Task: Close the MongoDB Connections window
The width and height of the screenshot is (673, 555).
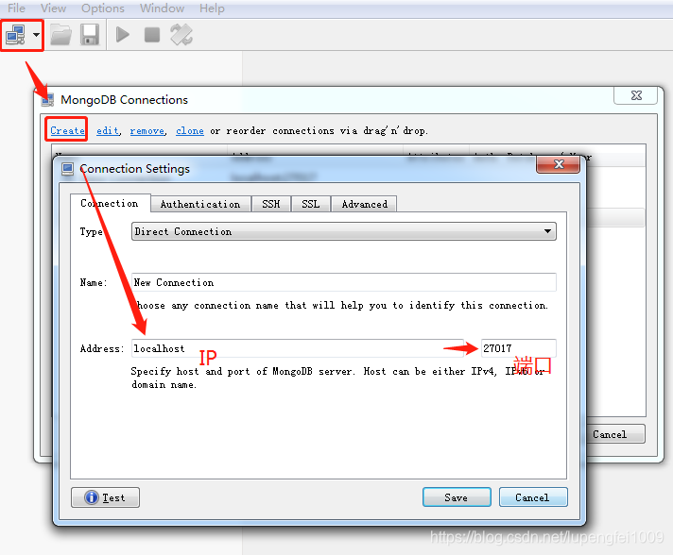Action: click(636, 95)
